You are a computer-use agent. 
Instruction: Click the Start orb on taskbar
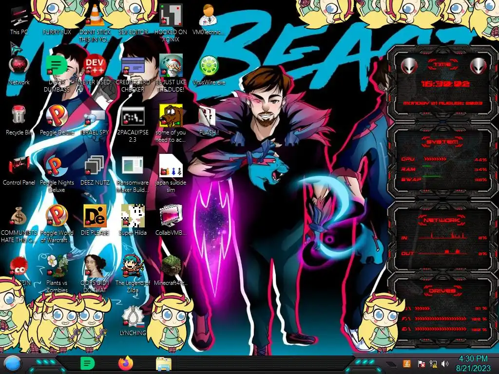[x=12, y=364]
